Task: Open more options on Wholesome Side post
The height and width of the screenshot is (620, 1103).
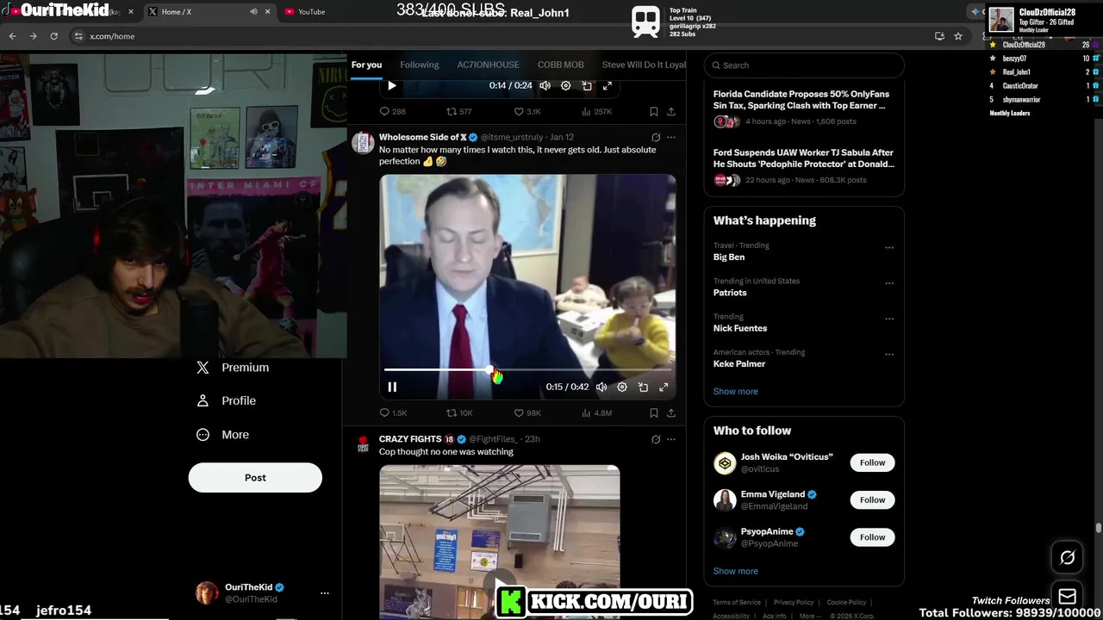Action: point(671,137)
